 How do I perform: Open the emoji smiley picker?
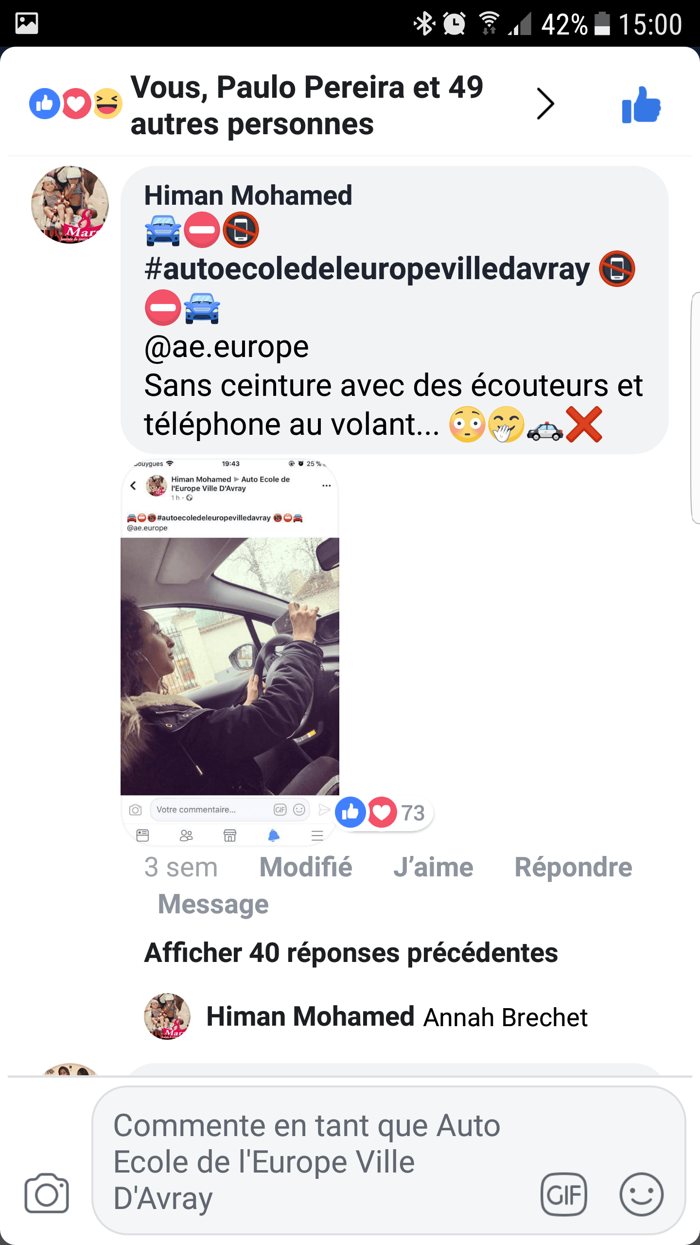[641, 1194]
